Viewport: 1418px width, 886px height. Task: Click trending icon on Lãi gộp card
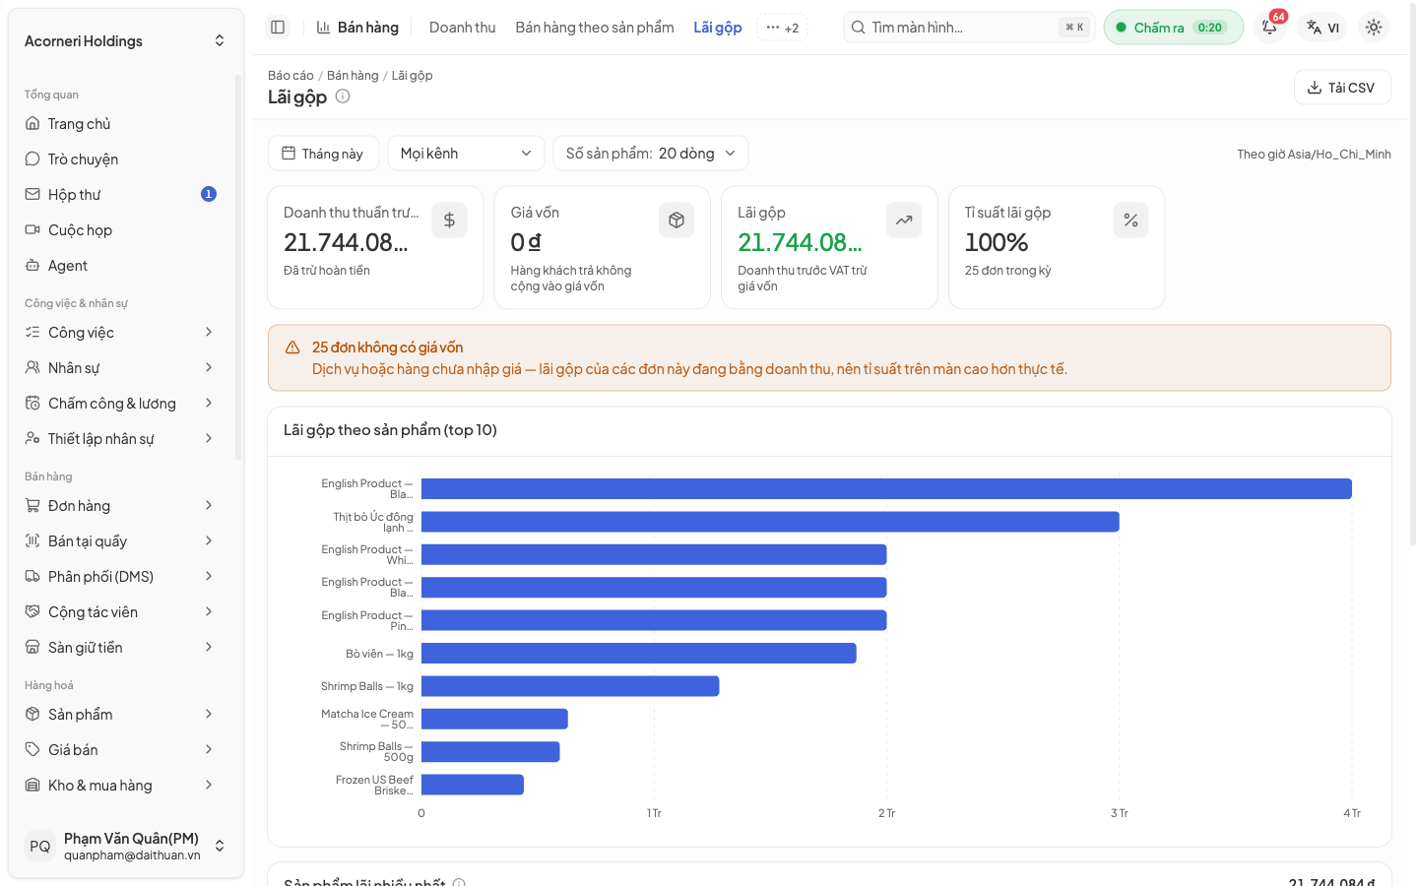[904, 221]
